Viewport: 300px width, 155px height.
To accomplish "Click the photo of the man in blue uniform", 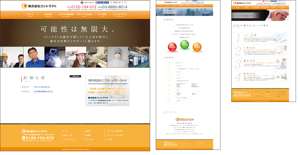I will pyautogui.click(x=34, y=57).
